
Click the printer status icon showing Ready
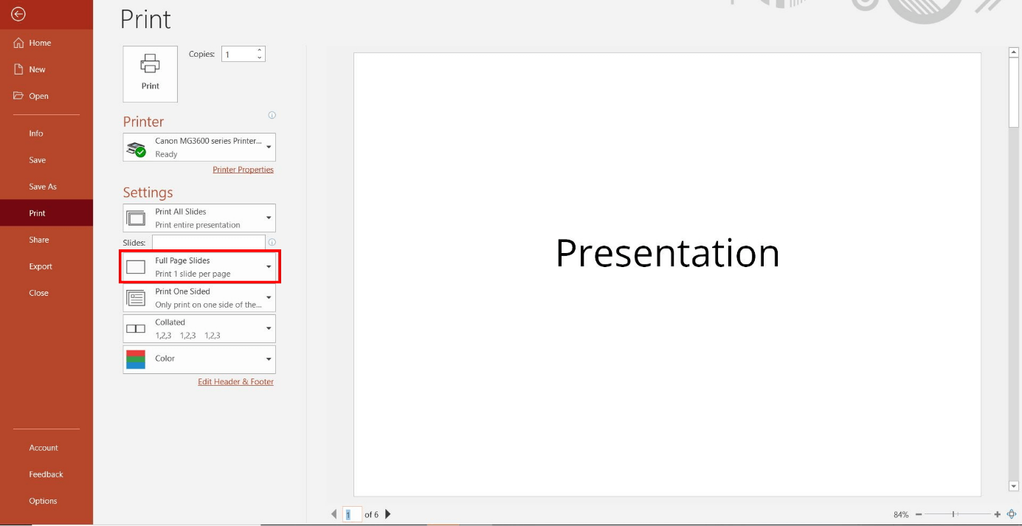click(135, 147)
